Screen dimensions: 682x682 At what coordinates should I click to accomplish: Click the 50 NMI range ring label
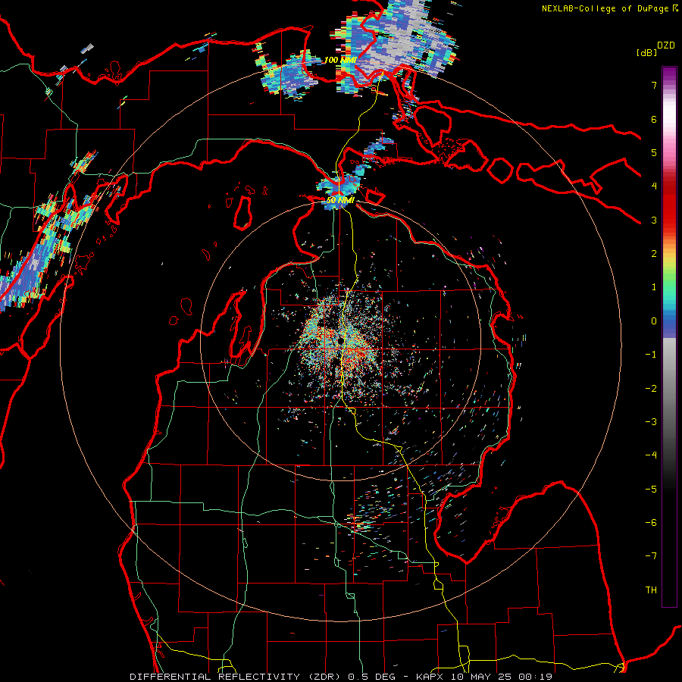[340, 200]
